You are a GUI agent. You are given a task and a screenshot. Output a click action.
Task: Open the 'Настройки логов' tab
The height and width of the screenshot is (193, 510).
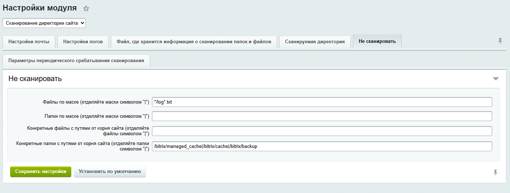click(83, 42)
